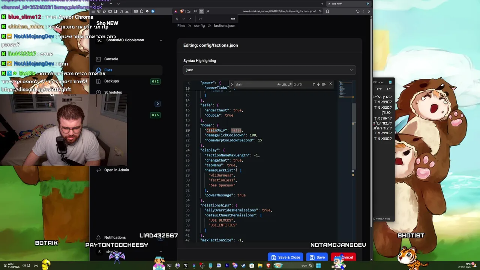Go to next result in browser find bar
The height and width of the screenshot is (270, 480).
tap(183, 19)
